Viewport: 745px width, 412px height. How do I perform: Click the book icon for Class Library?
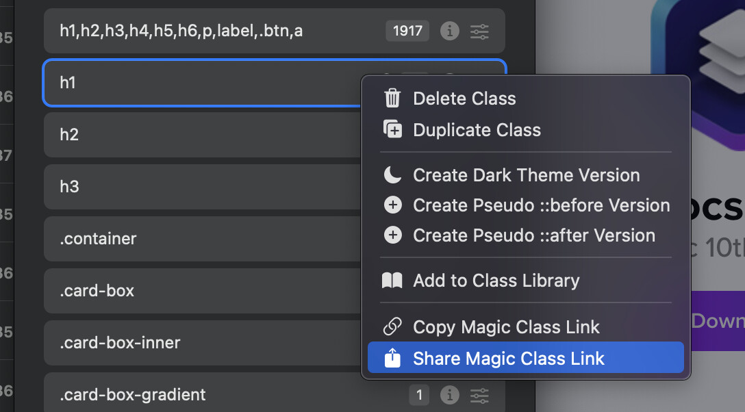pyautogui.click(x=392, y=281)
